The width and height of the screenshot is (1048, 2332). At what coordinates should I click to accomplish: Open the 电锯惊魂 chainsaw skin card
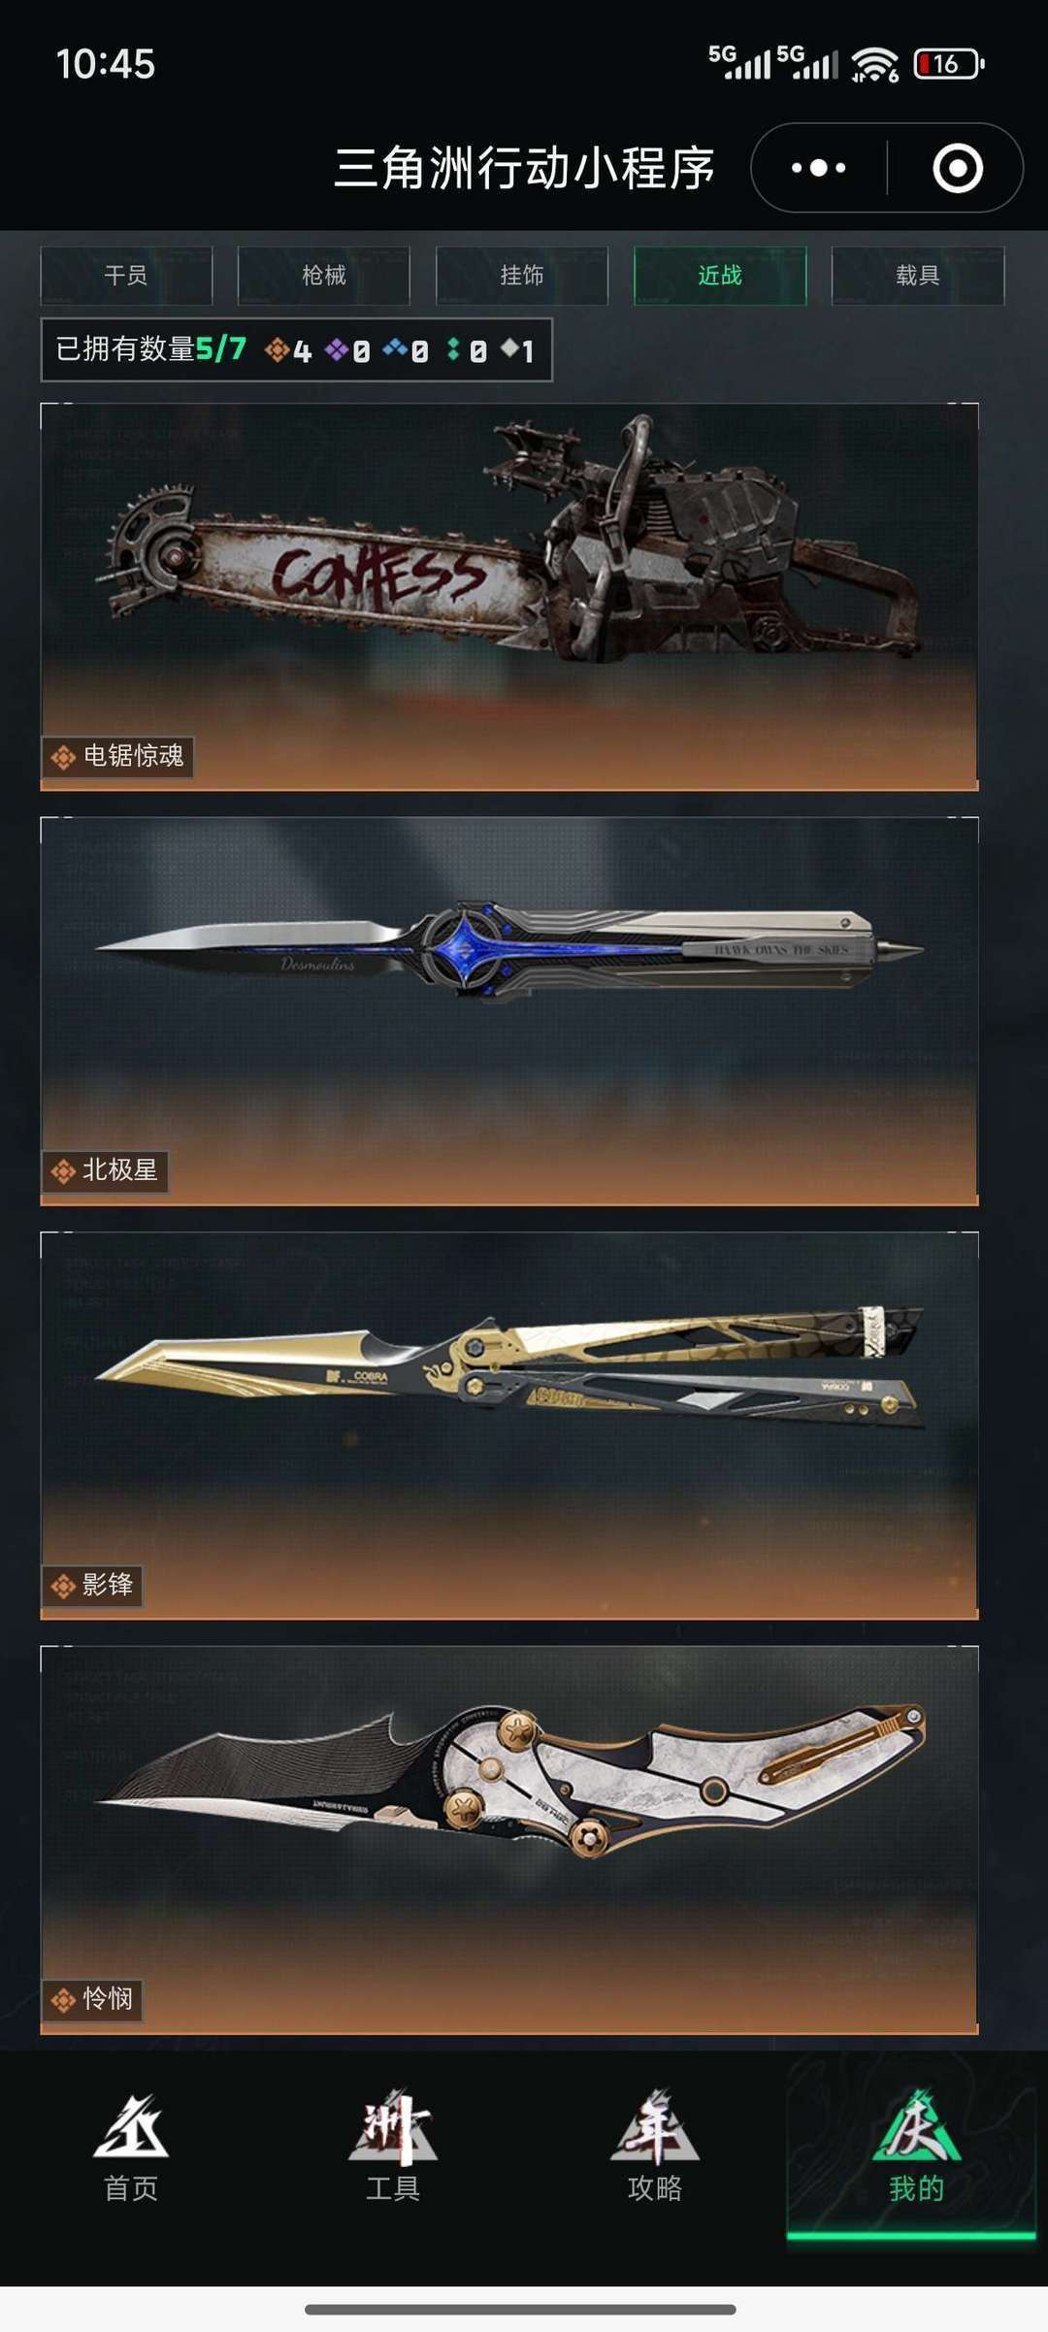pyautogui.click(x=509, y=597)
